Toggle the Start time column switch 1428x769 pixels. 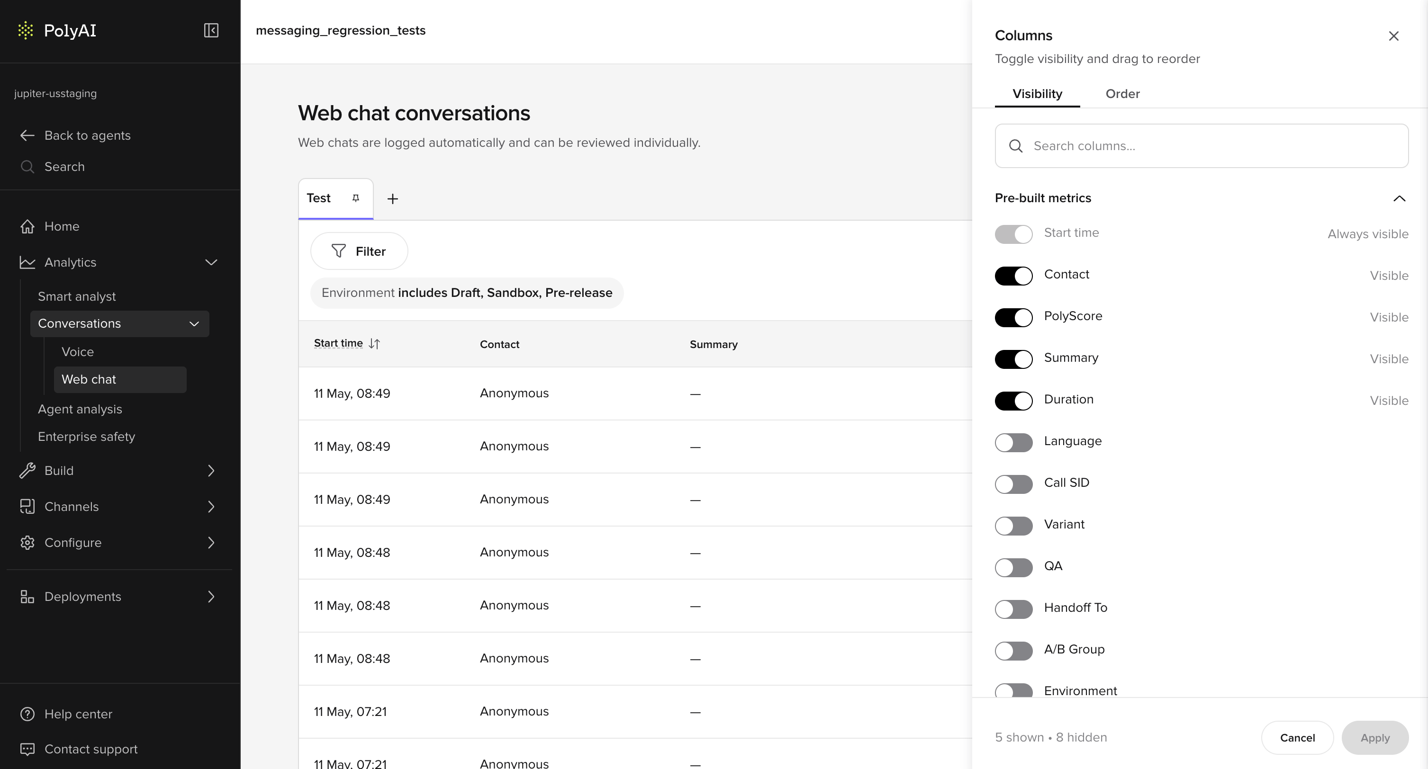coord(1013,234)
